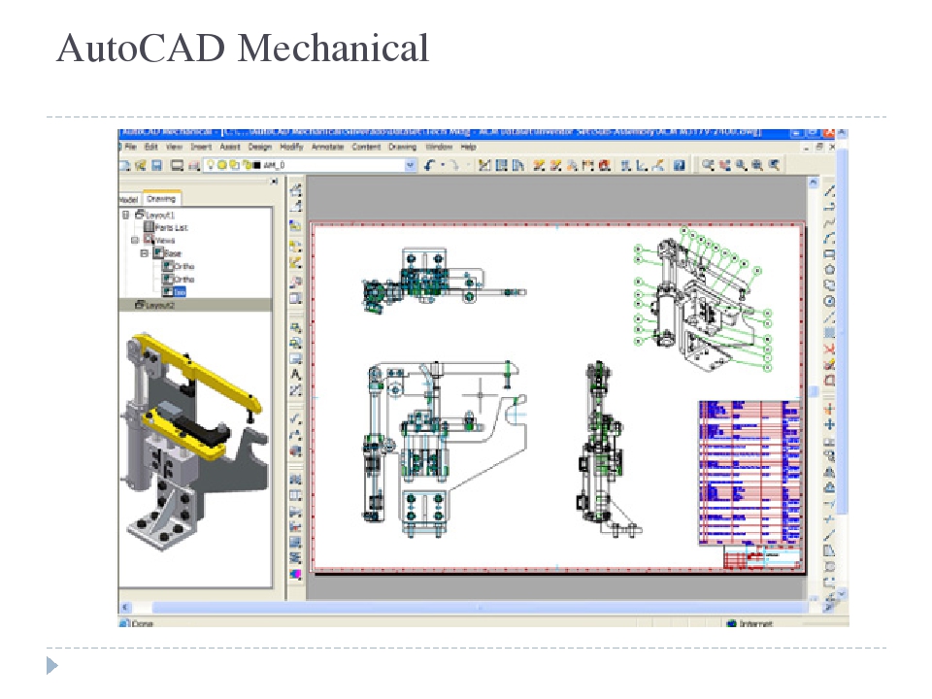Click the red parts list table on sheet
932x699 pixels.
[749, 472]
